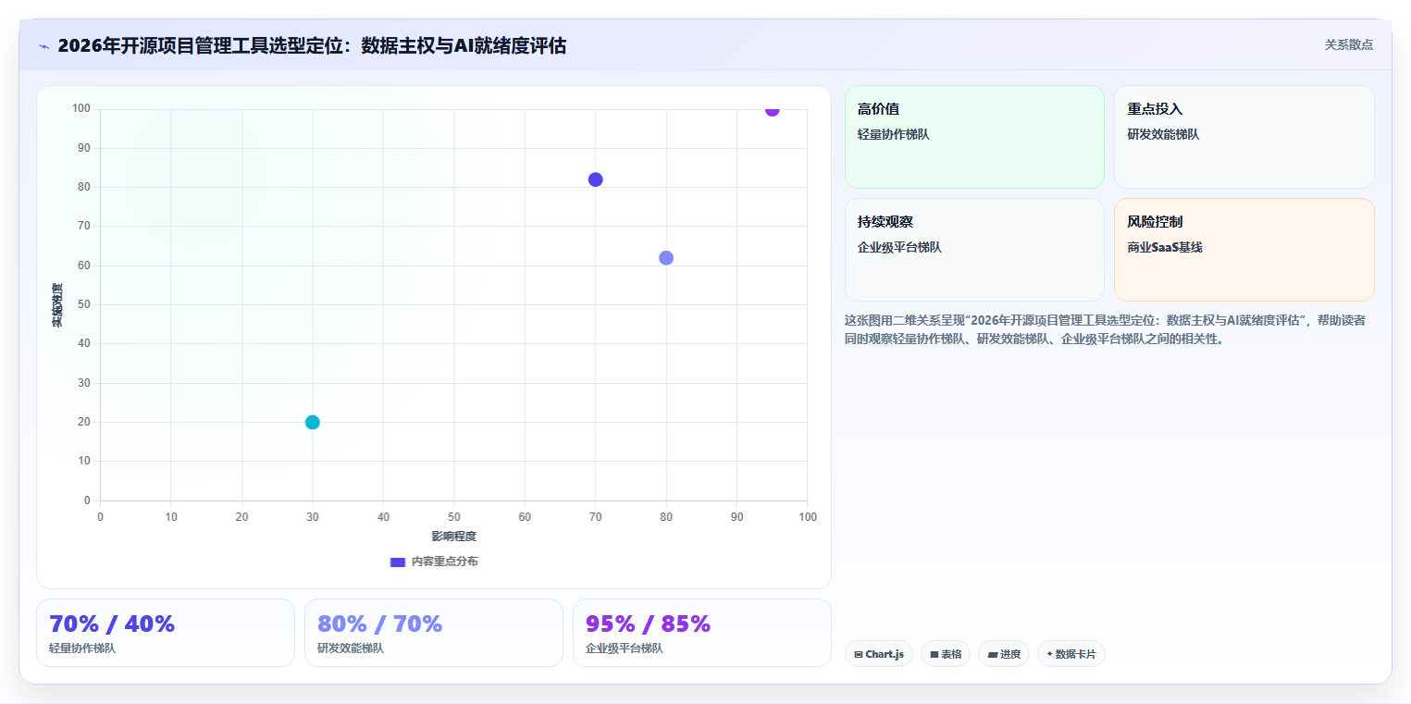Click the chart title heading text
Screen dimensions: 1411x704
pyautogui.click(x=312, y=45)
